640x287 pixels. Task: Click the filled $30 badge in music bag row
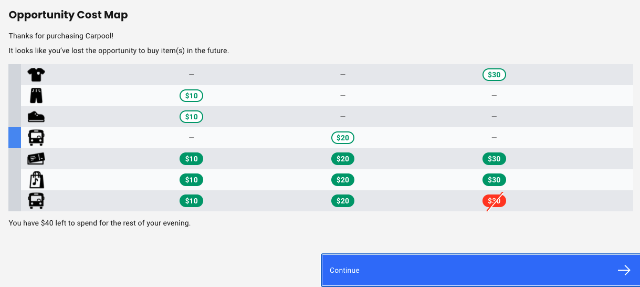coord(494,180)
